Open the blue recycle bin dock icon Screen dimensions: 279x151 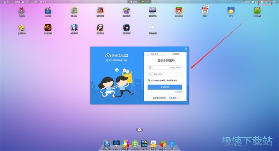[x=172, y=144]
